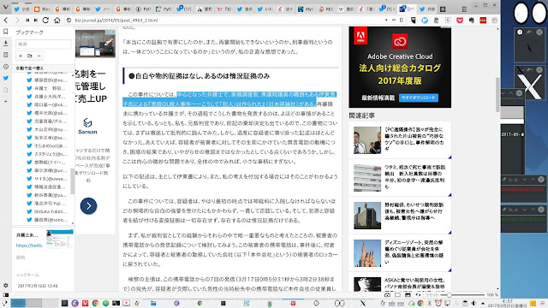Switch to the last Twitter tab
This screenshot has height=308, width=548.
(x=427, y=9)
